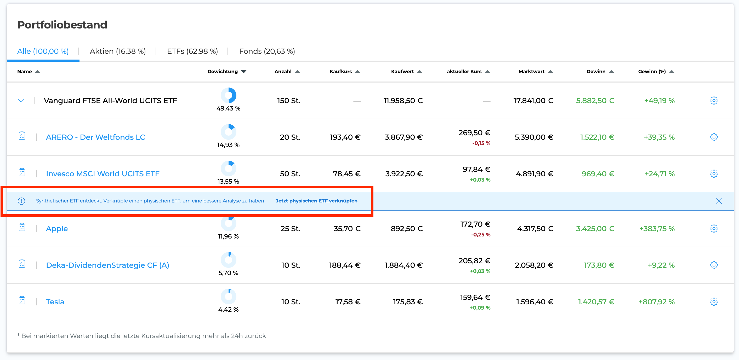
Task: Open the Apple holding link
Action: point(57,228)
